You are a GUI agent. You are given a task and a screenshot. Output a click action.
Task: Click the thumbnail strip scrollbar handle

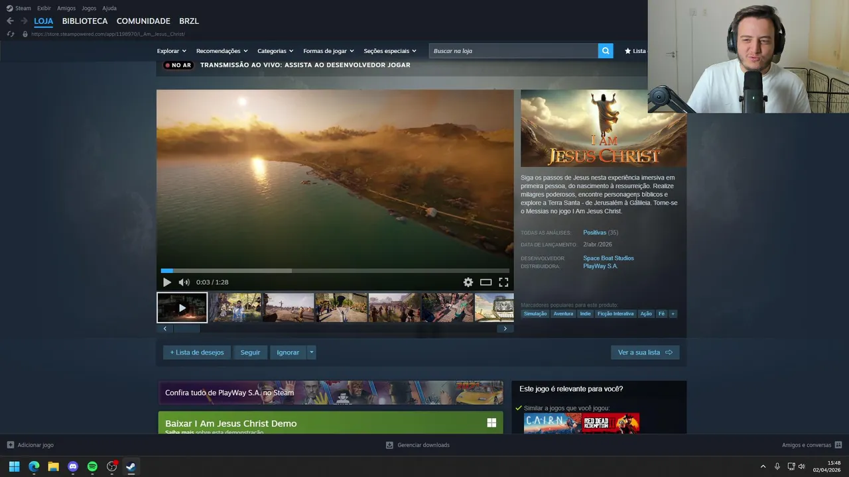186,329
